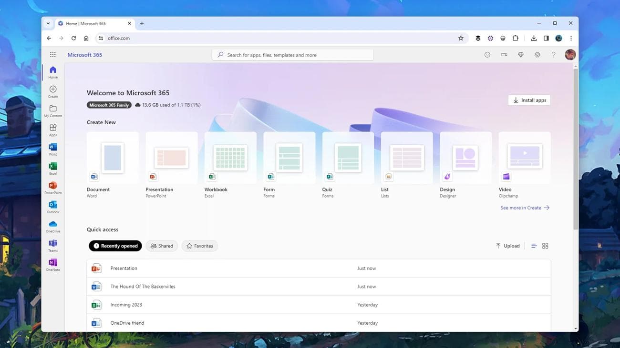Select PowerPoint in the left navigation

point(52,189)
